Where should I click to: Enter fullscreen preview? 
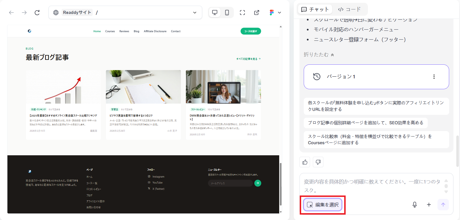pos(242,13)
